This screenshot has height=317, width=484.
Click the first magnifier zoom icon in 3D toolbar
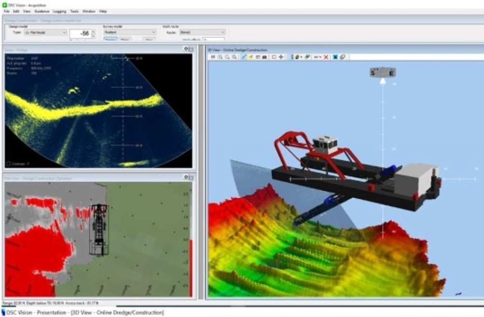pyautogui.click(x=221, y=57)
